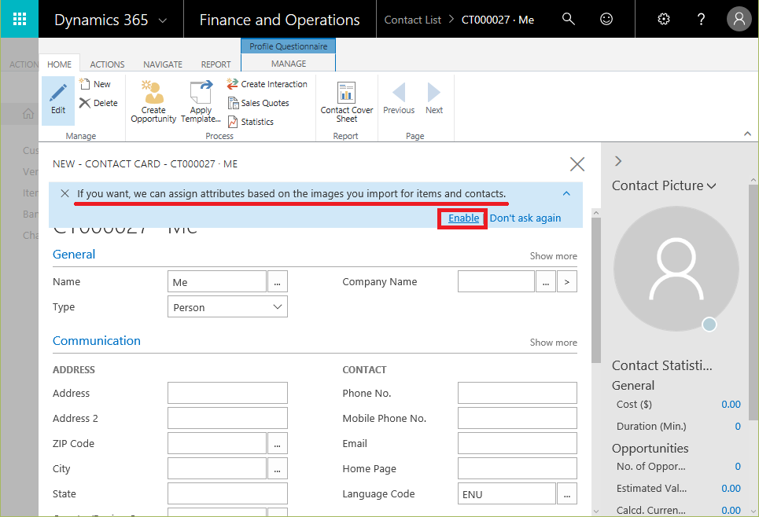The height and width of the screenshot is (517, 759).
Task: Collapse the notification bar chevron
Action: pos(566,193)
